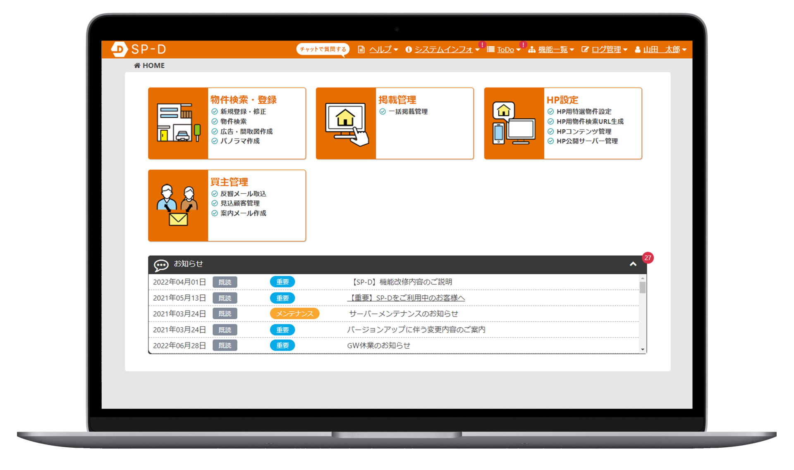Click the check icon beside 新規登録・修正
The height and width of the screenshot is (470, 794).
215,112
